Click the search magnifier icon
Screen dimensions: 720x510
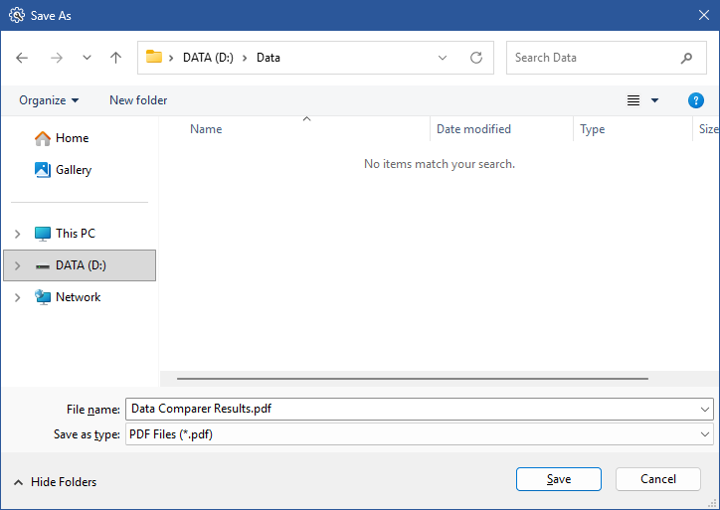pyautogui.click(x=686, y=58)
